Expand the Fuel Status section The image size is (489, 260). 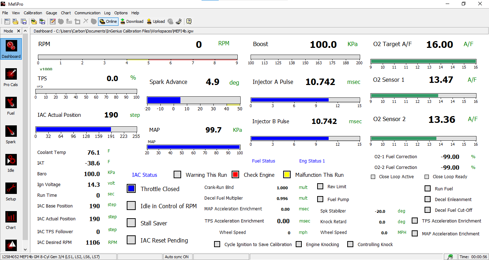263,161
